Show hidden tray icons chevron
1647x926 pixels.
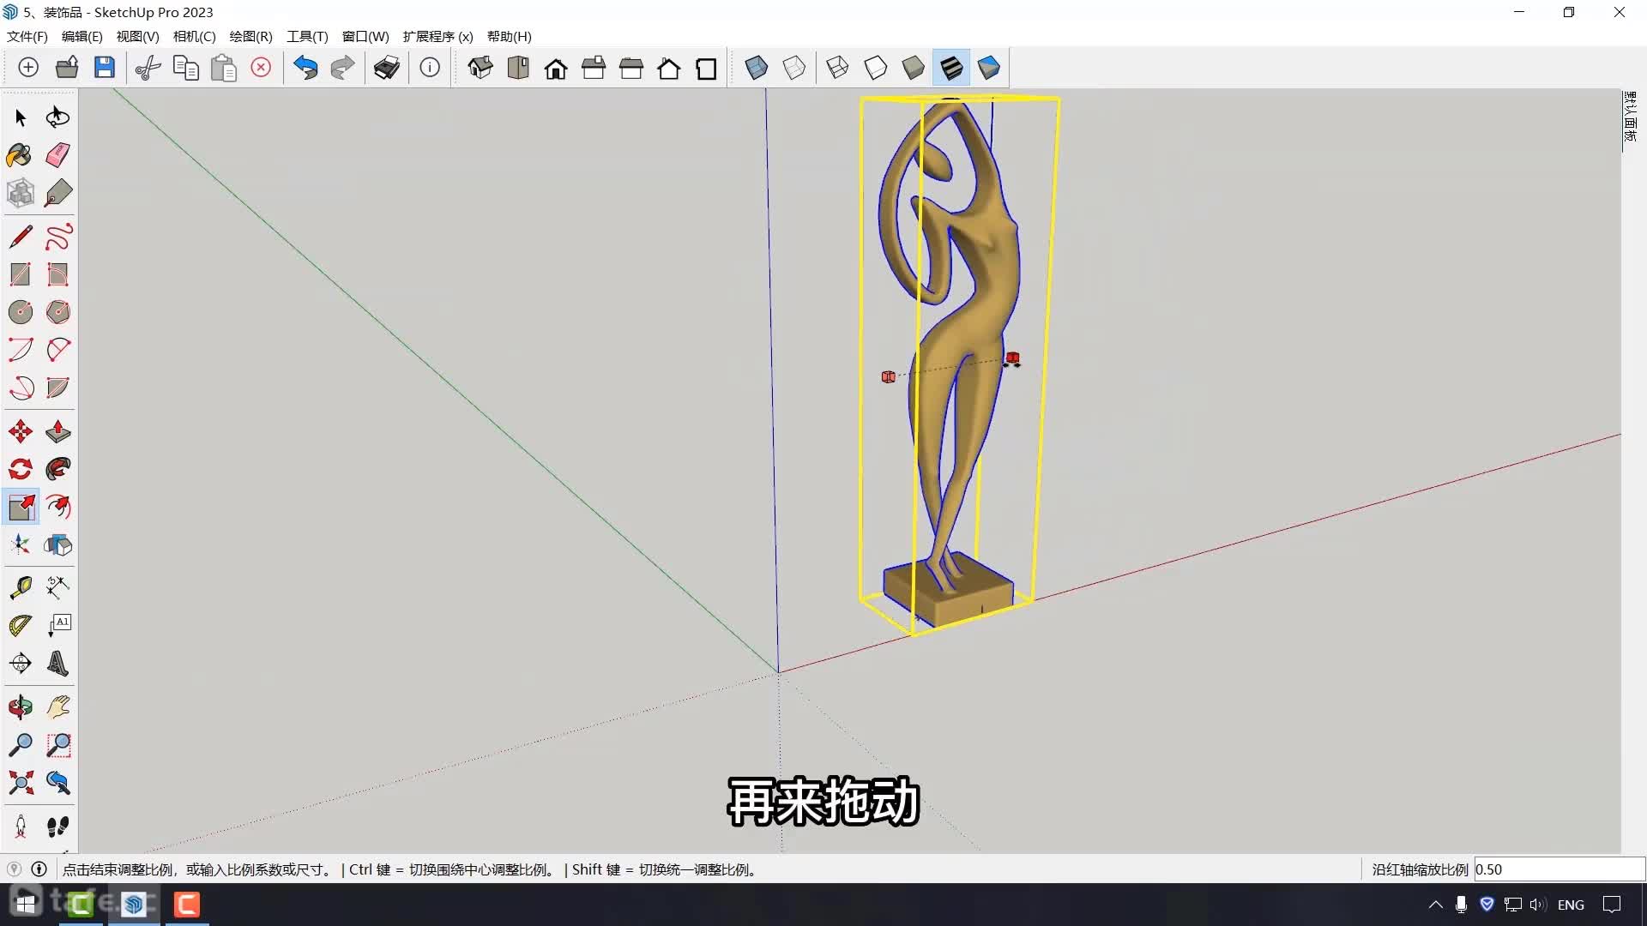pos(1435,905)
